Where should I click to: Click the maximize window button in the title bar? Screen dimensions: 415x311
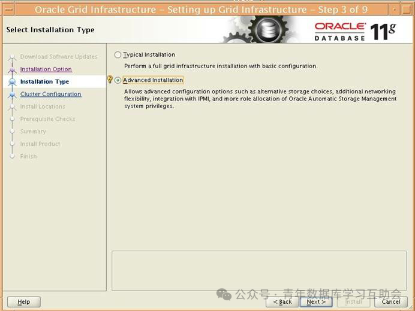click(406, 10)
